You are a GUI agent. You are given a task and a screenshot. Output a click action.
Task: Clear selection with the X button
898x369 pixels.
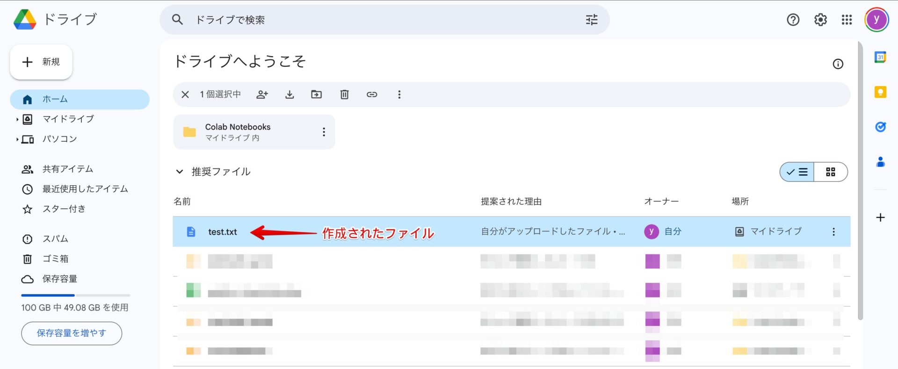[185, 94]
